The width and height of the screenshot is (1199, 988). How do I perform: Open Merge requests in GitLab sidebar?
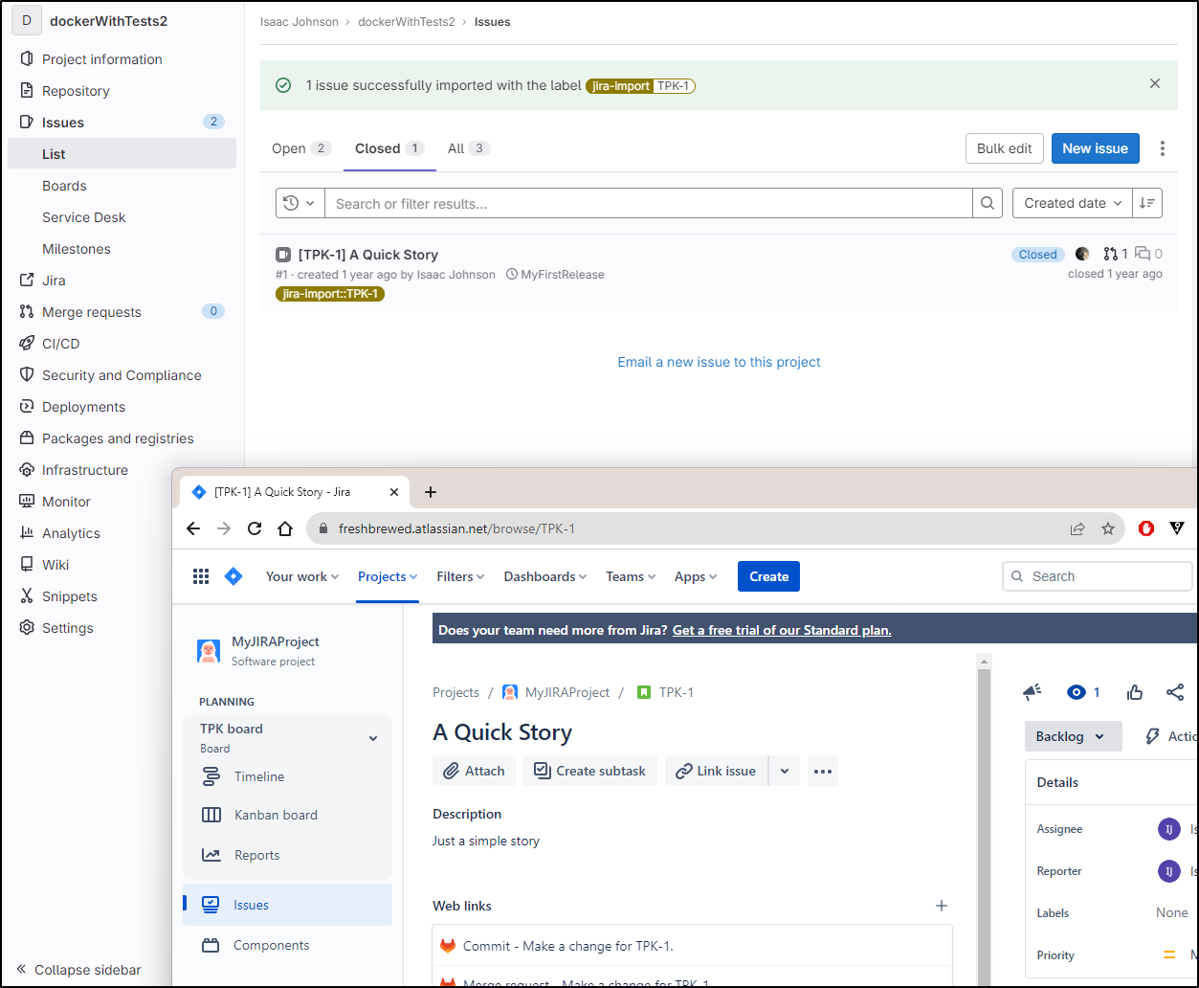point(122,312)
